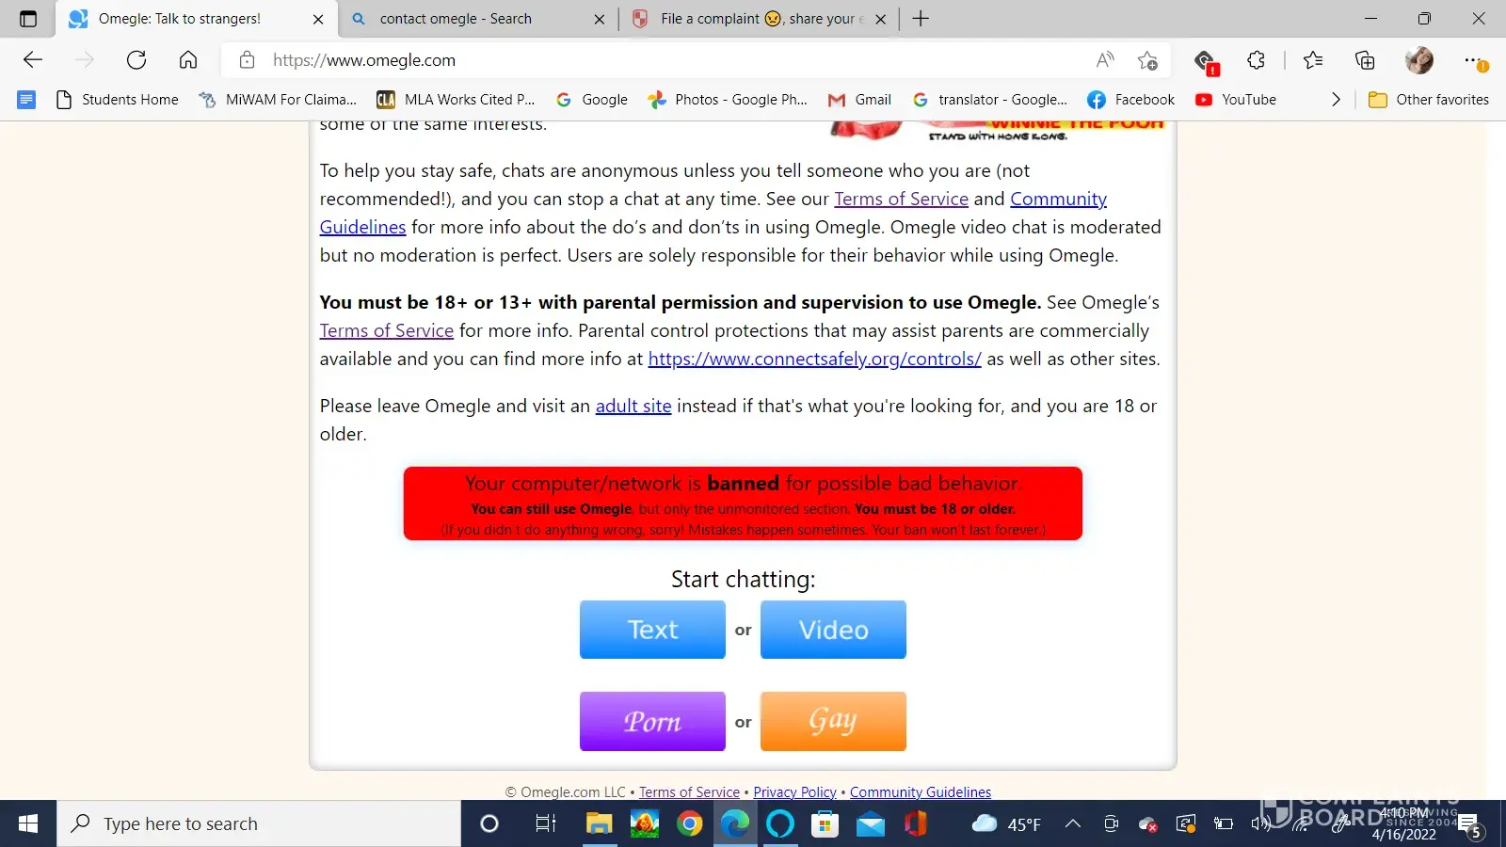The height and width of the screenshot is (847, 1506).
Task: Add this page to favorites
Action: point(1147,60)
